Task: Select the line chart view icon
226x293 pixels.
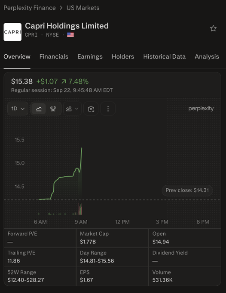Action: [x=39, y=109]
